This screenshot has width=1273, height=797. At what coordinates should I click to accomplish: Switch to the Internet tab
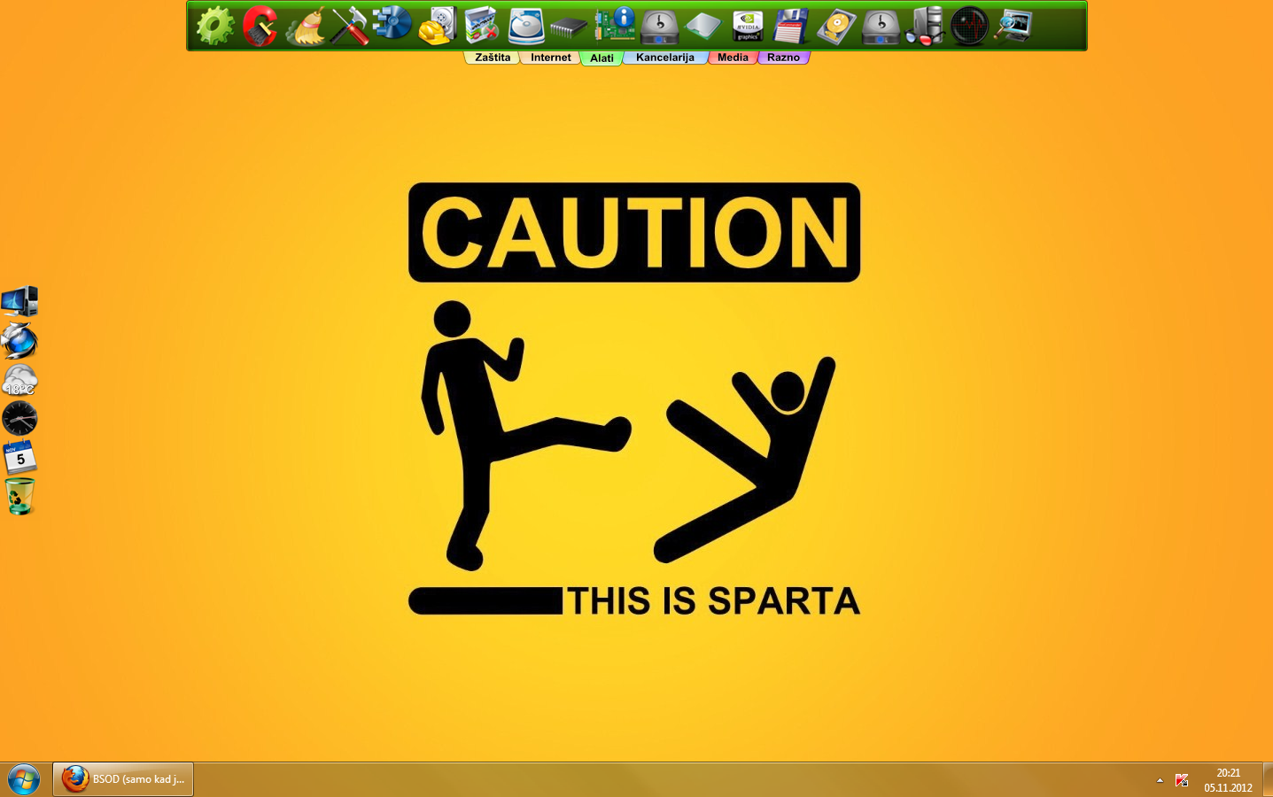point(551,58)
